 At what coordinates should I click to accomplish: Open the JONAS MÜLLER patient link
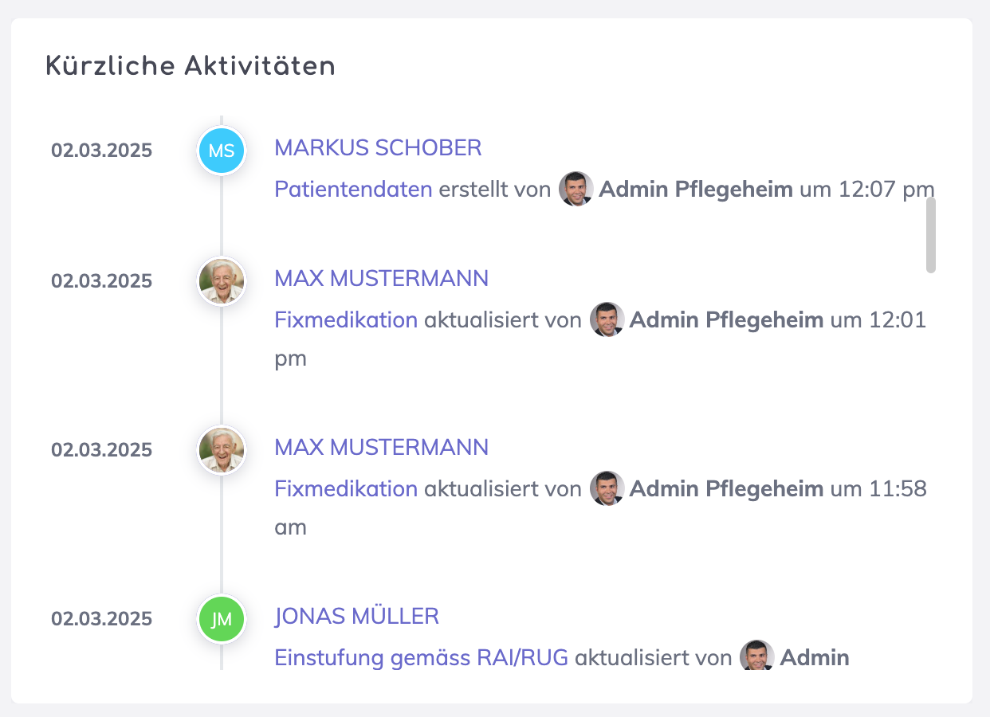point(356,617)
